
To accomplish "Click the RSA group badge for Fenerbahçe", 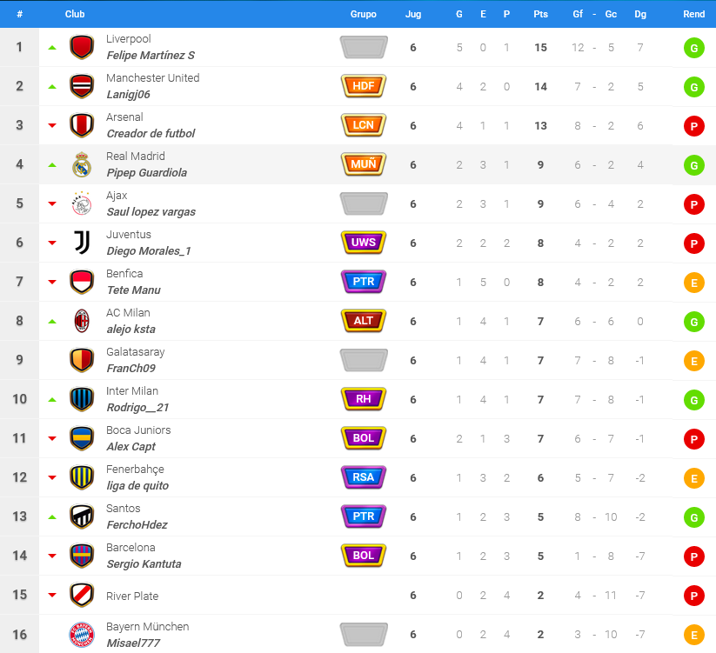I will 364,477.
